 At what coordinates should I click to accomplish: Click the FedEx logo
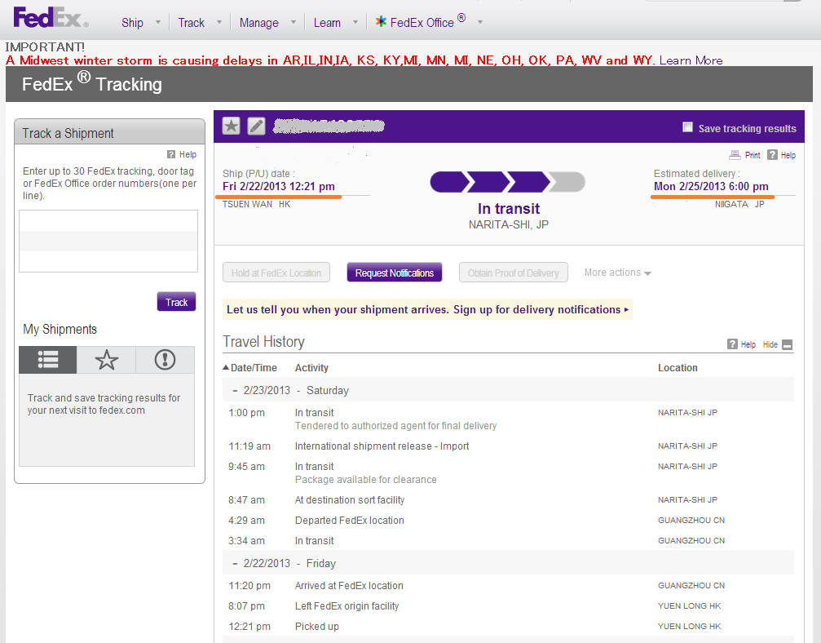(51, 17)
